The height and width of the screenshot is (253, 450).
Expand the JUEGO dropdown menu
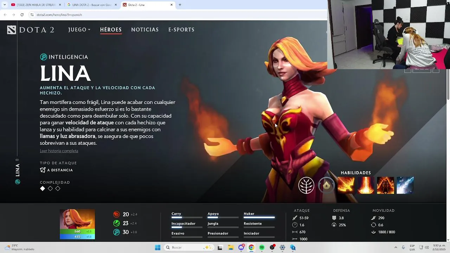[79, 30]
